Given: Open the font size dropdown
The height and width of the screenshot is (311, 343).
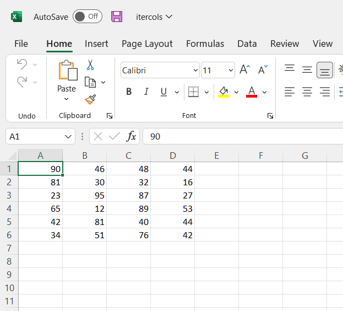Looking at the screenshot, I should pos(230,71).
